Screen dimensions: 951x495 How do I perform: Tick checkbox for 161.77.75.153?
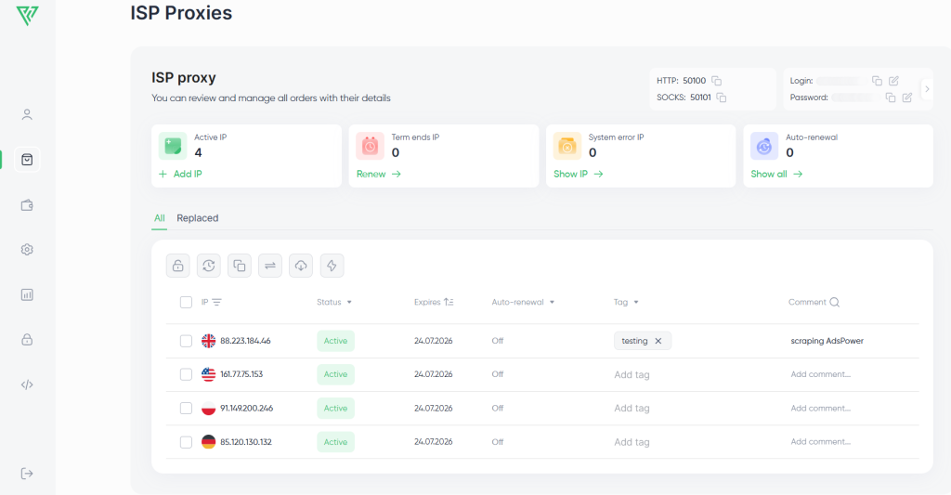point(186,374)
